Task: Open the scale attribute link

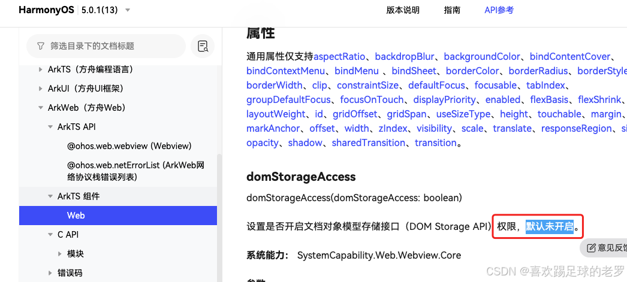Action: 472,128
